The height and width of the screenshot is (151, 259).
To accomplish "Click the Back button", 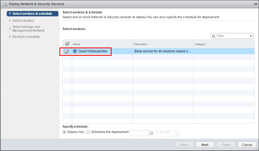I will pos(184,145).
